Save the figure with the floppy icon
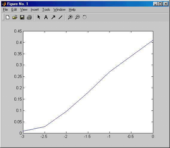The height and width of the screenshot is (148, 170). click(22, 17)
